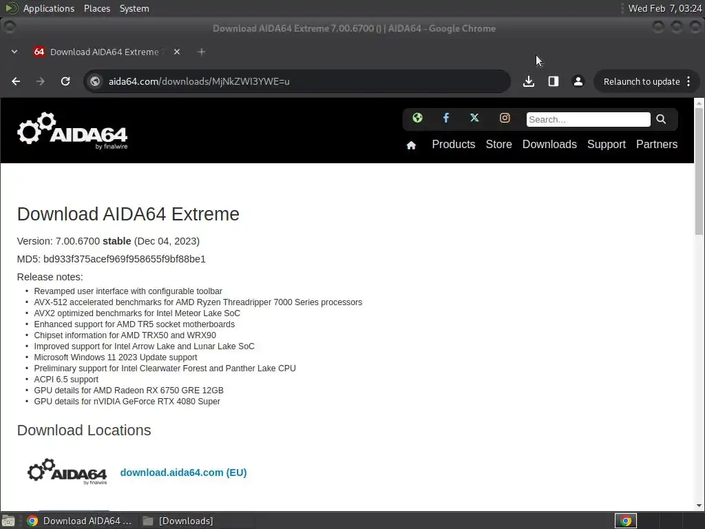Image resolution: width=705 pixels, height=529 pixels.
Task: Click 'ACPI 6.5 support' release note
Action: pos(66,380)
